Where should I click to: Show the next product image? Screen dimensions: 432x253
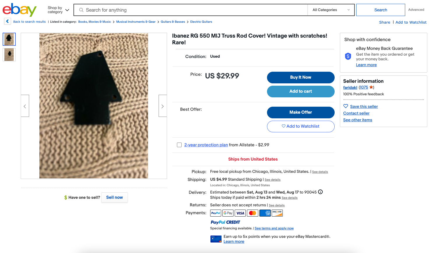[x=163, y=106]
